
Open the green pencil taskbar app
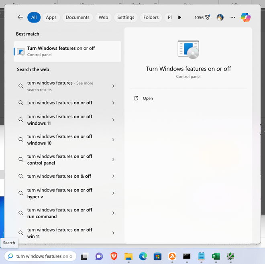[230, 256]
